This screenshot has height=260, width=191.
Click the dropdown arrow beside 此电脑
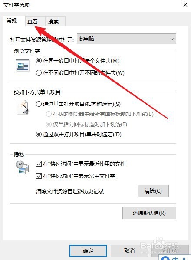click(172, 39)
